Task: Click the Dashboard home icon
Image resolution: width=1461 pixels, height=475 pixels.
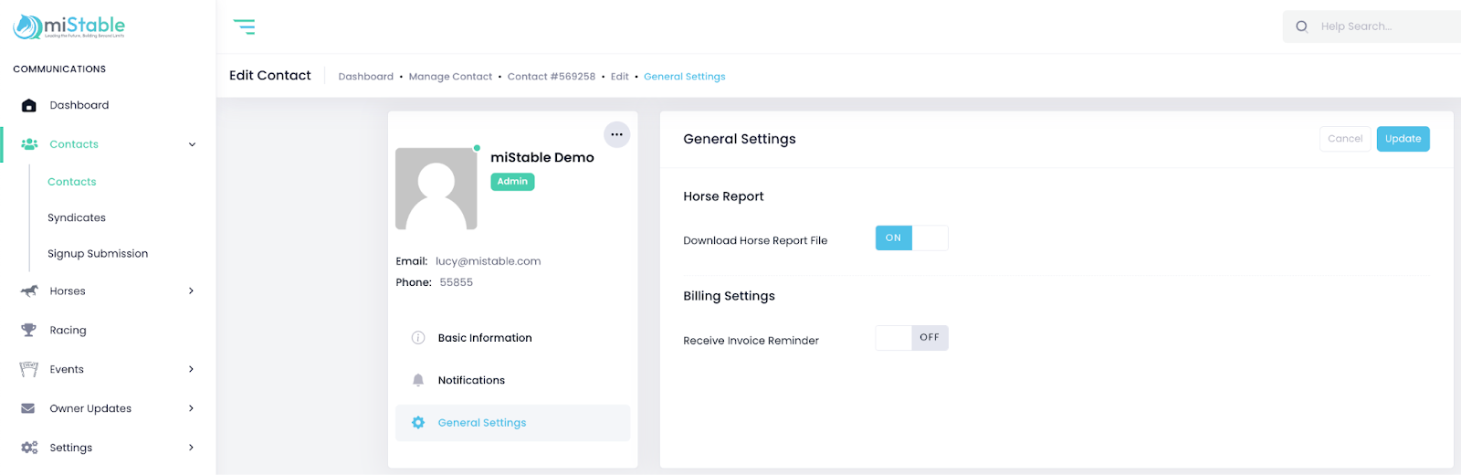Action: [29, 105]
